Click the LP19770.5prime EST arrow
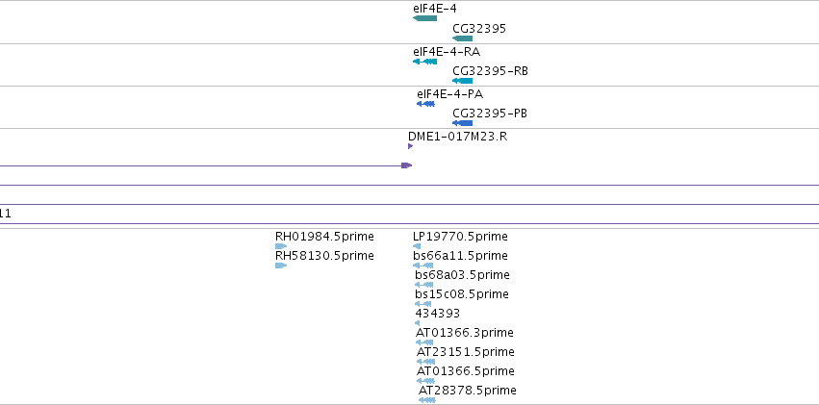819x405 pixels. point(417,246)
